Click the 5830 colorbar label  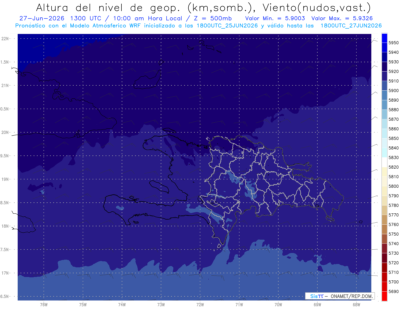pyautogui.click(x=394, y=157)
